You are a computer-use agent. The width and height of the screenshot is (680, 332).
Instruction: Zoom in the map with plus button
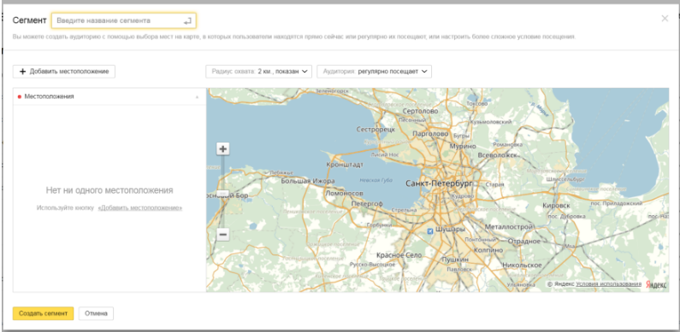point(223,149)
